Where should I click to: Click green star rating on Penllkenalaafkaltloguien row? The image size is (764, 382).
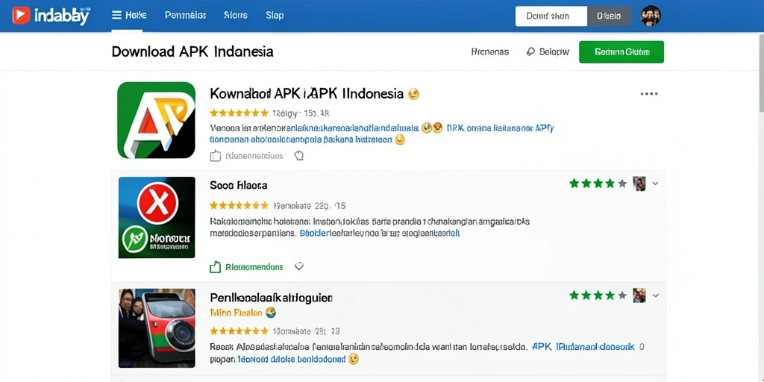coord(598,295)
